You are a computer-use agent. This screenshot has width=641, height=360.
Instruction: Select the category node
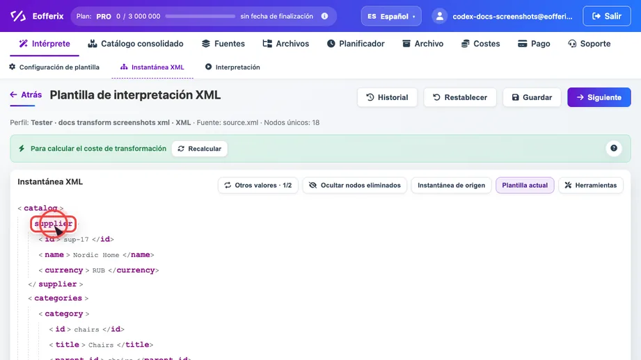pos(64,313)
